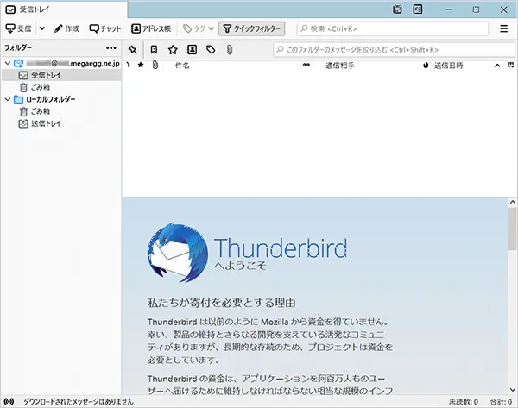
Task: Collapse the megaegg.ne.jp account tree
Action: coord(8,63)
